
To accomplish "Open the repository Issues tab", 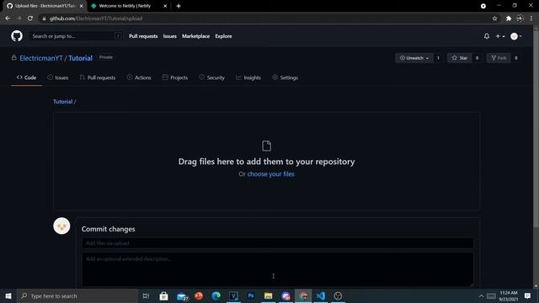I will point(58,77).
